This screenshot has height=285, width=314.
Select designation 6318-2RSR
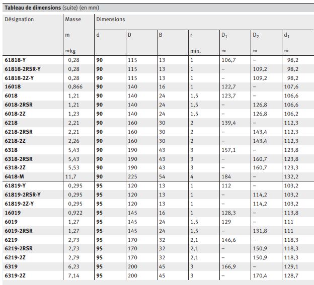point(19,159)
